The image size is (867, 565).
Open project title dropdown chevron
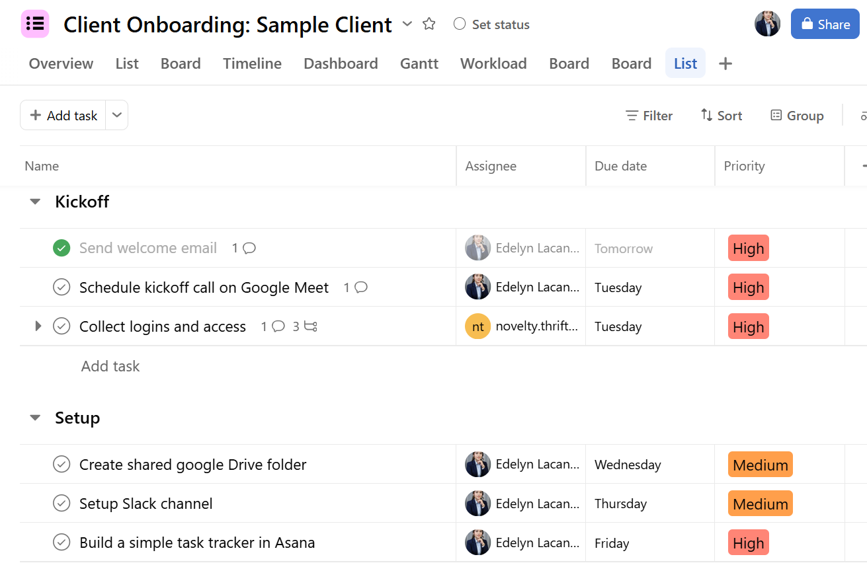(407, 24)
